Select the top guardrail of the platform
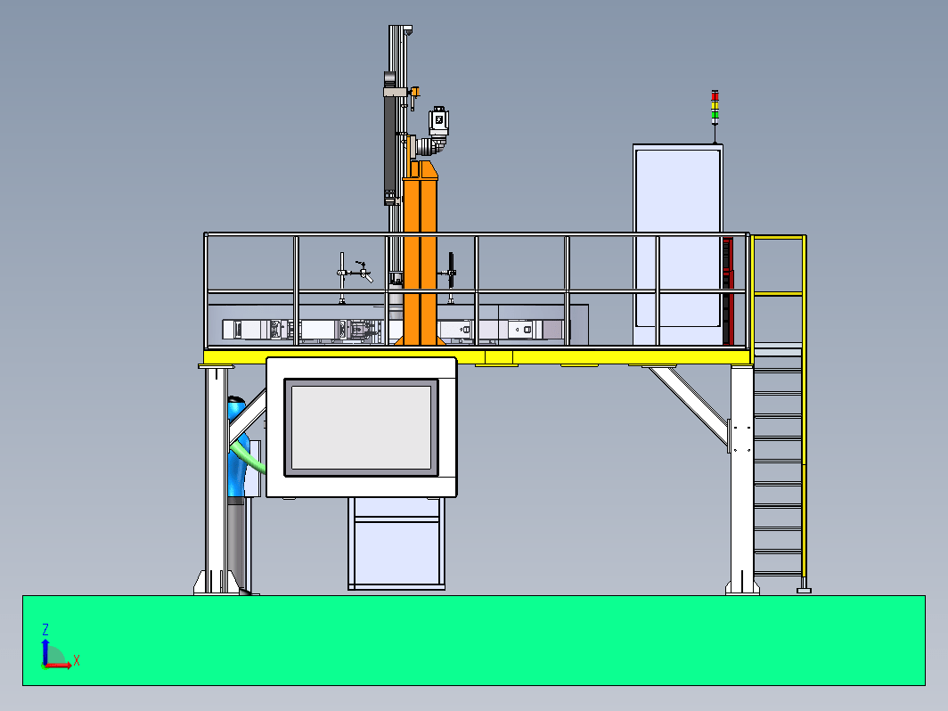 tap(477, 234)
